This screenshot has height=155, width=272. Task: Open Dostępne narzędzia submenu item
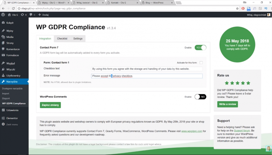tap(12, 88)
